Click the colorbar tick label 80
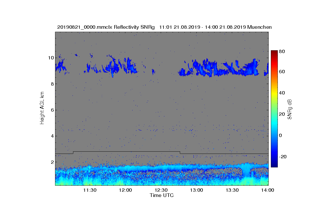Viewport: 332px width, 221px height. 282,51
